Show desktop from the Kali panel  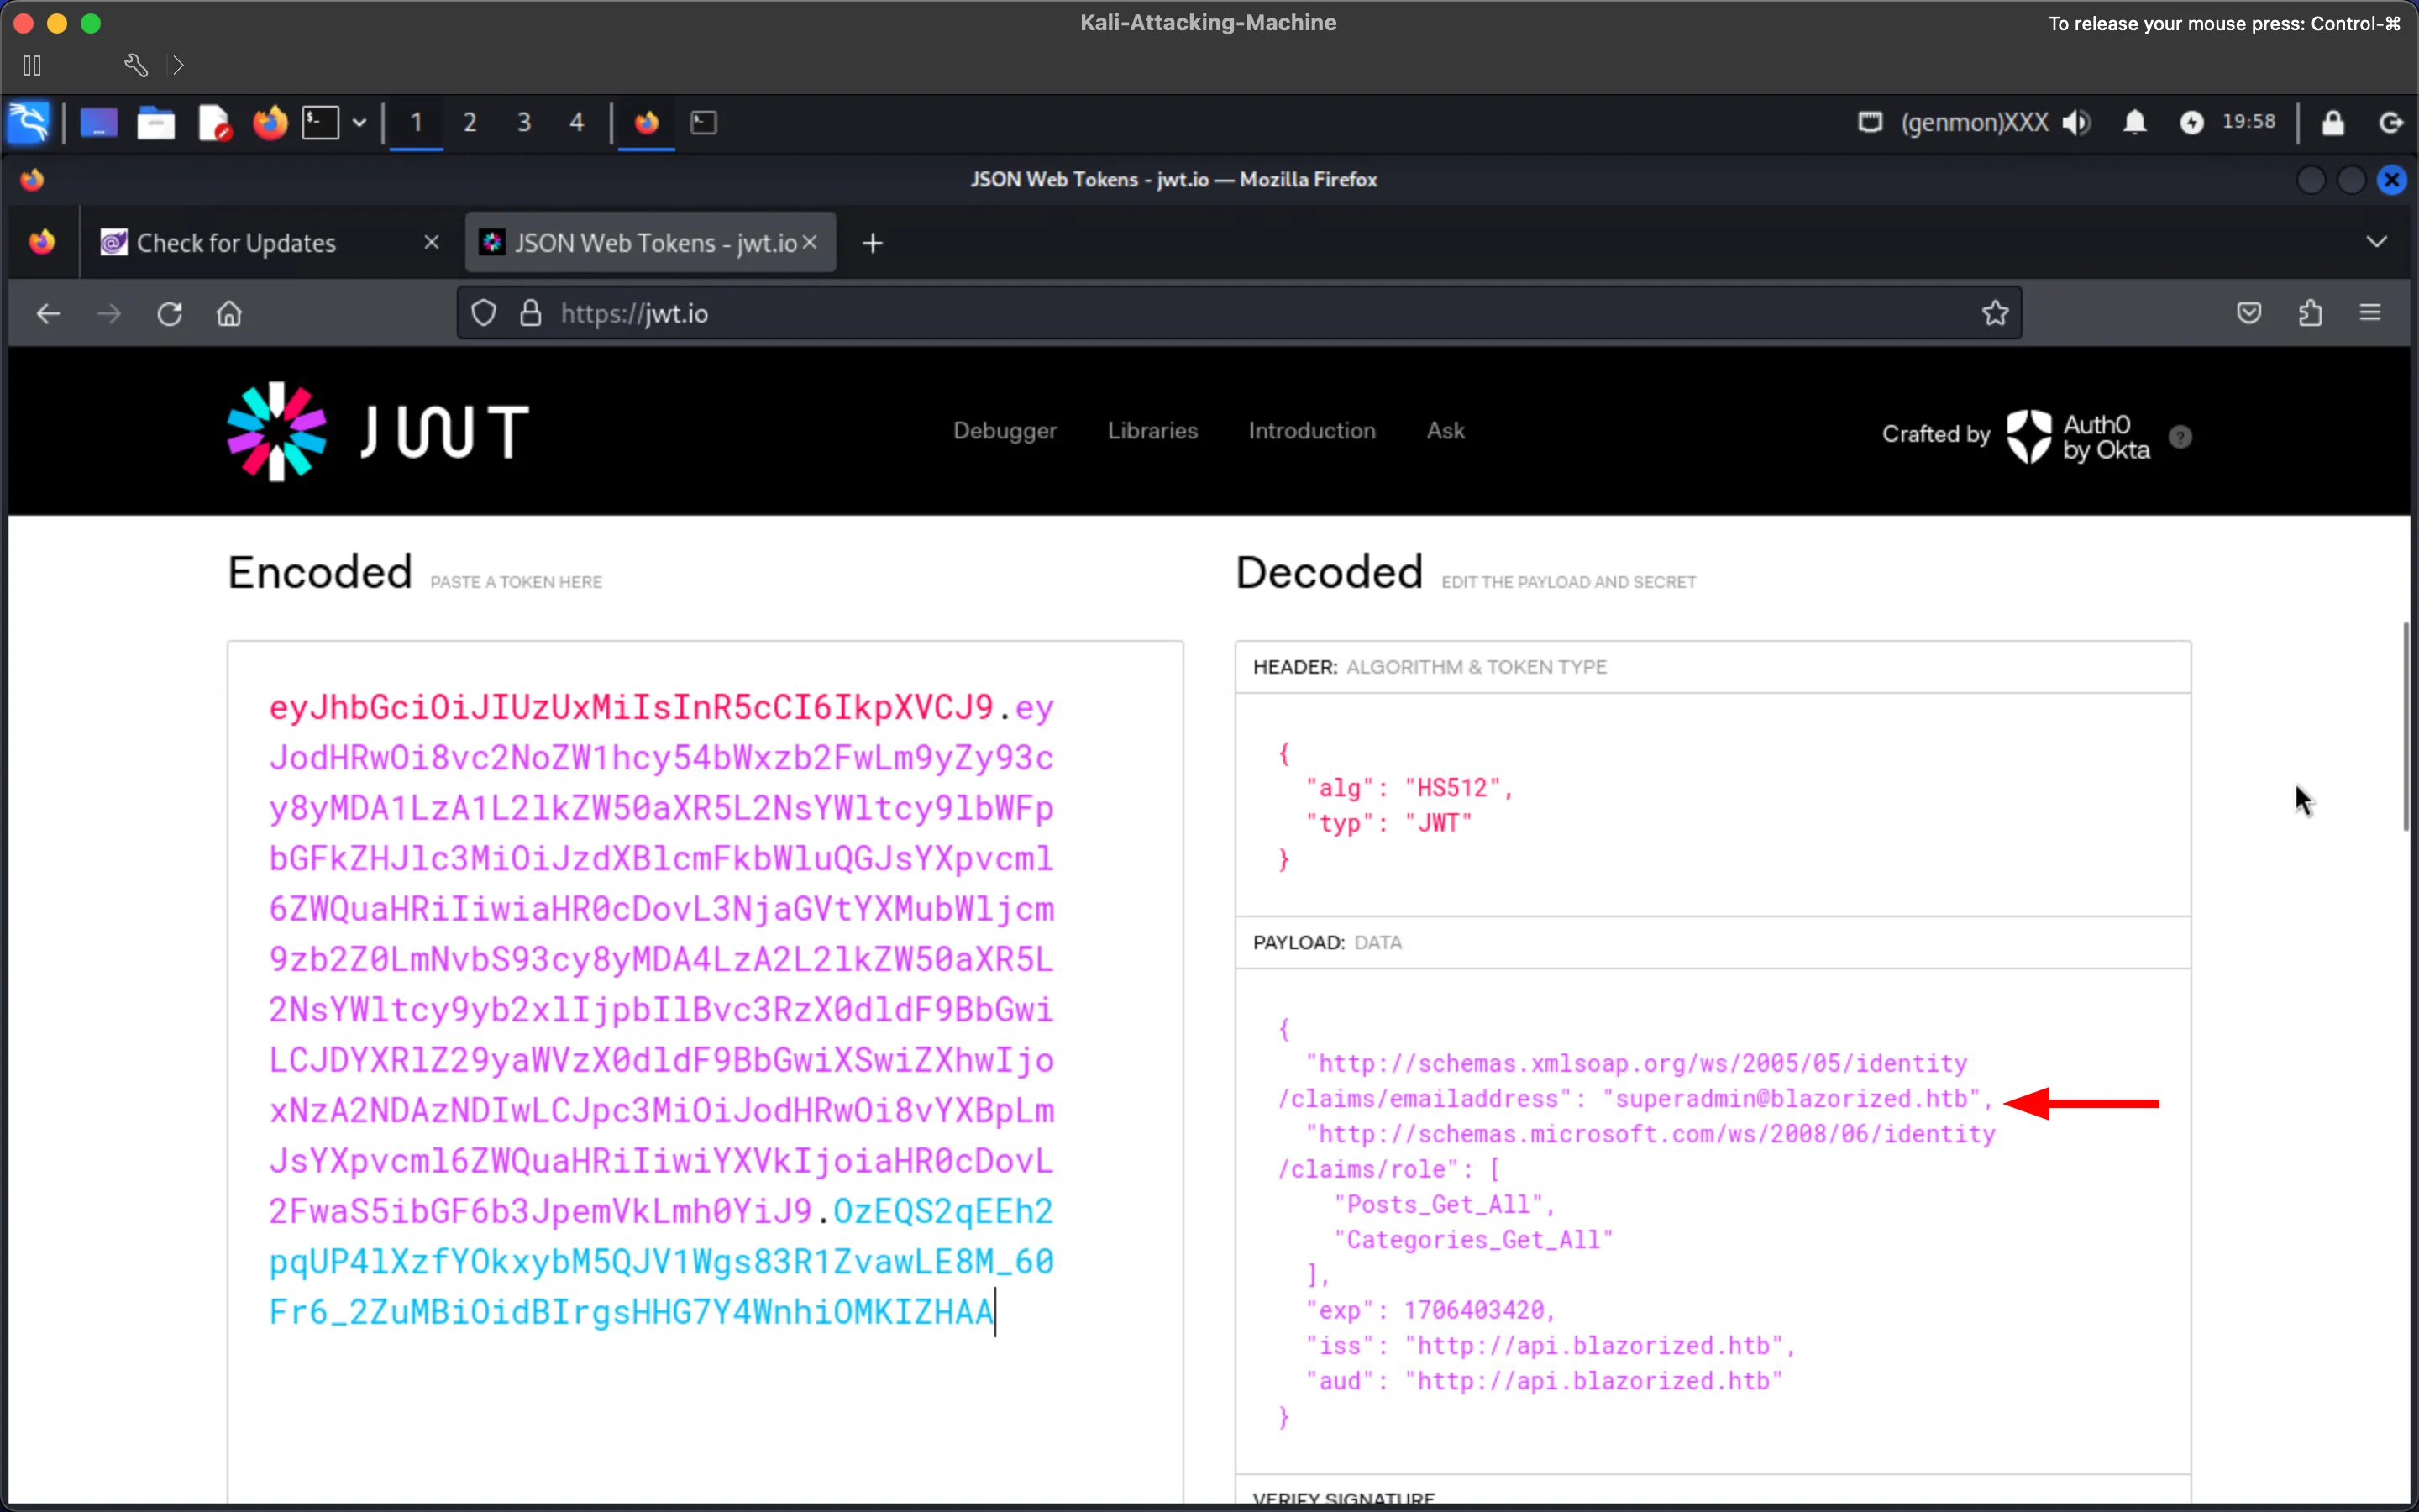click(98, 122)
